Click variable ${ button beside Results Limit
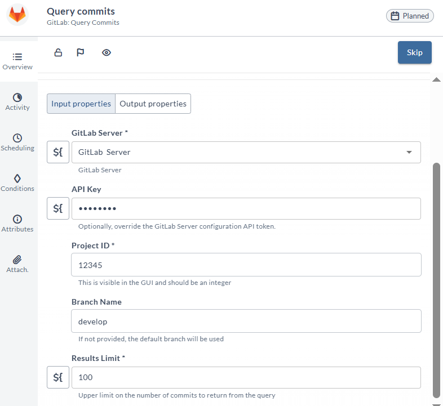This screenshot has height=406, width=443. click(x=58, y=377)
